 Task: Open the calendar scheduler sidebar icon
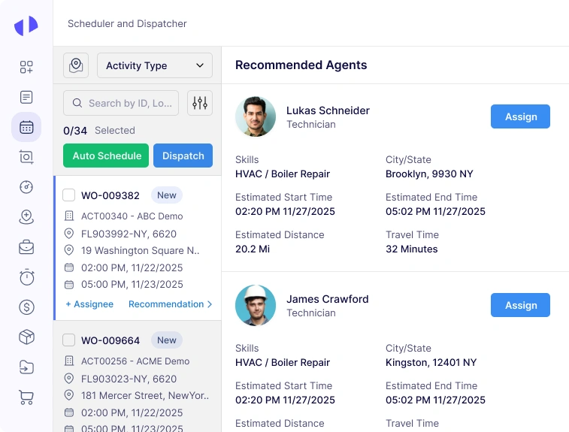click(26, 127)
